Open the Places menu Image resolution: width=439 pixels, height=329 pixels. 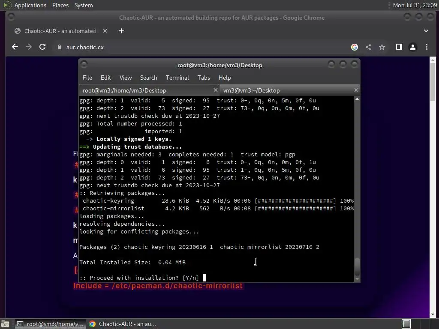pos(60,5)
